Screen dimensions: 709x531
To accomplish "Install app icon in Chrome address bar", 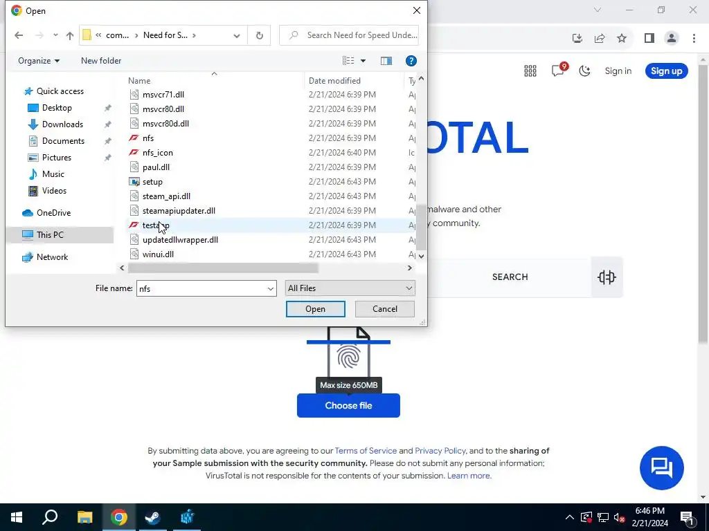I will [x=577, y=38].
